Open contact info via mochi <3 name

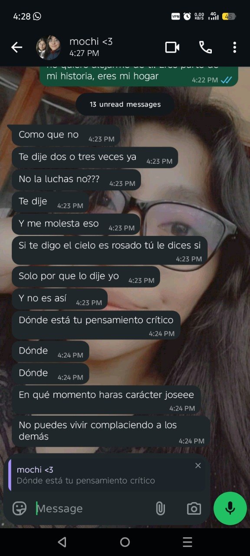click(x=91, y=42)
